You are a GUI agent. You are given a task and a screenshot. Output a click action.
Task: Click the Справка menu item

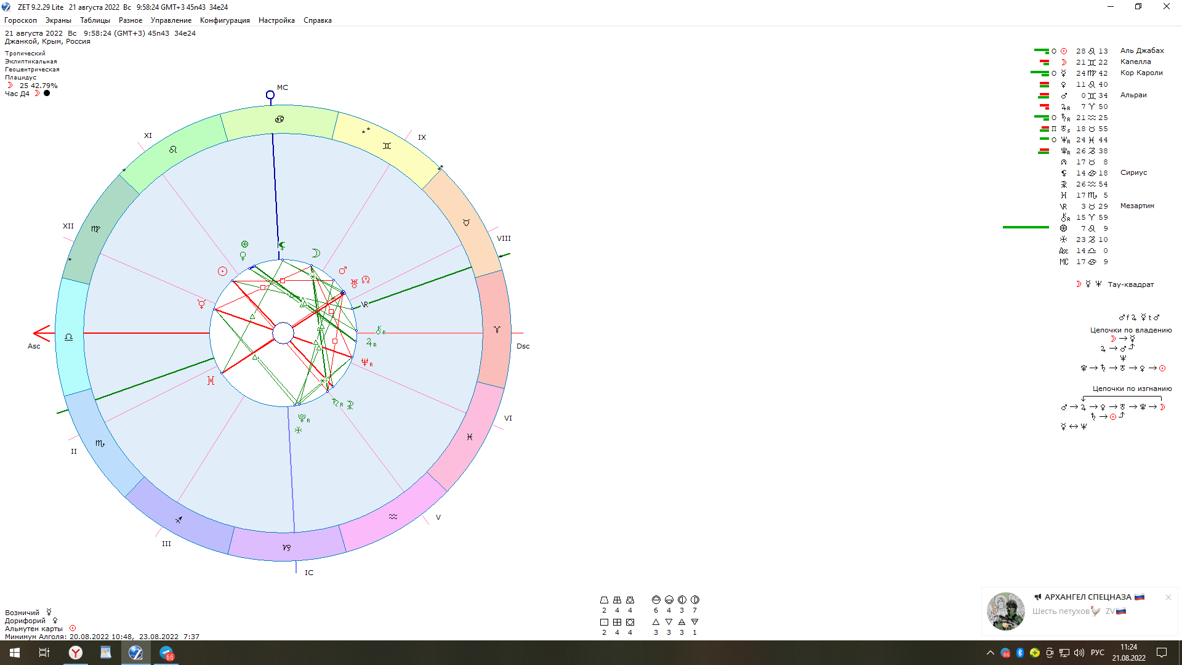pos(317,20)
